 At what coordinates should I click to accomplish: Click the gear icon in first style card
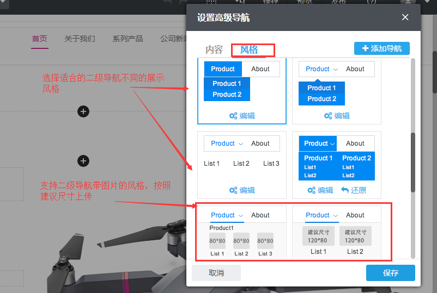[233, 116]
